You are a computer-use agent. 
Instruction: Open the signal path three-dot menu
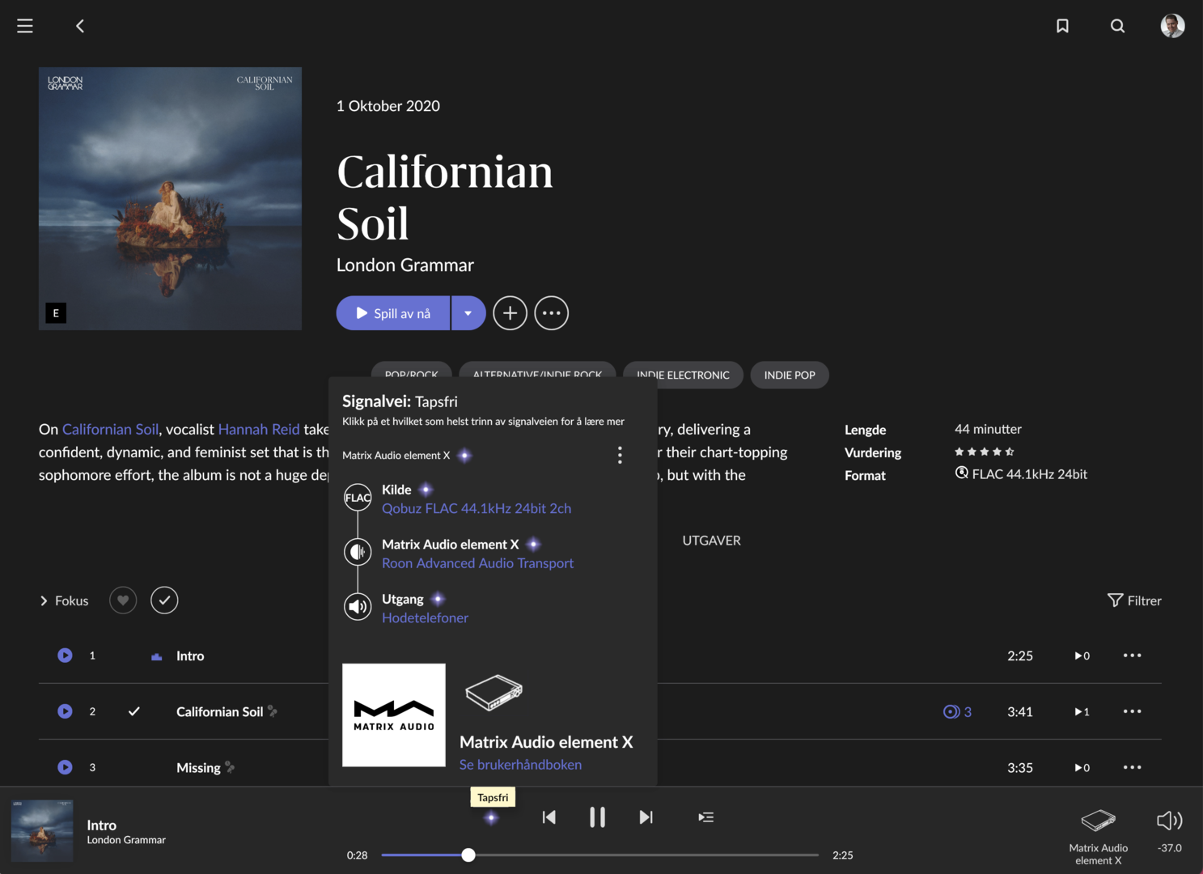pyautogui.click(x=620, y=455)
